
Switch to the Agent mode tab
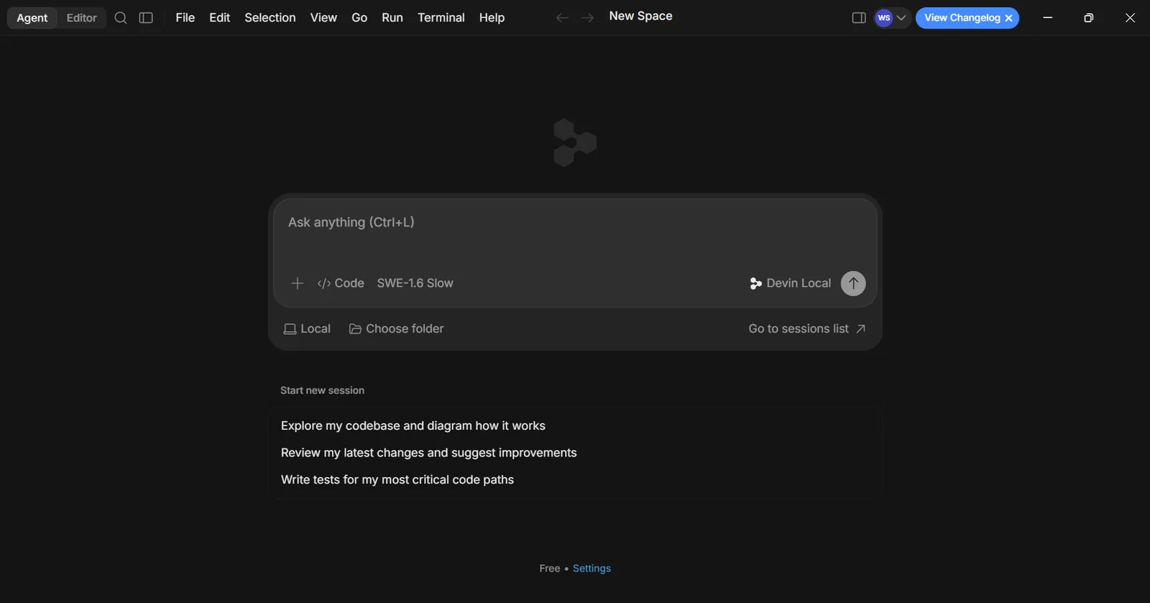(x=32, y=18)
